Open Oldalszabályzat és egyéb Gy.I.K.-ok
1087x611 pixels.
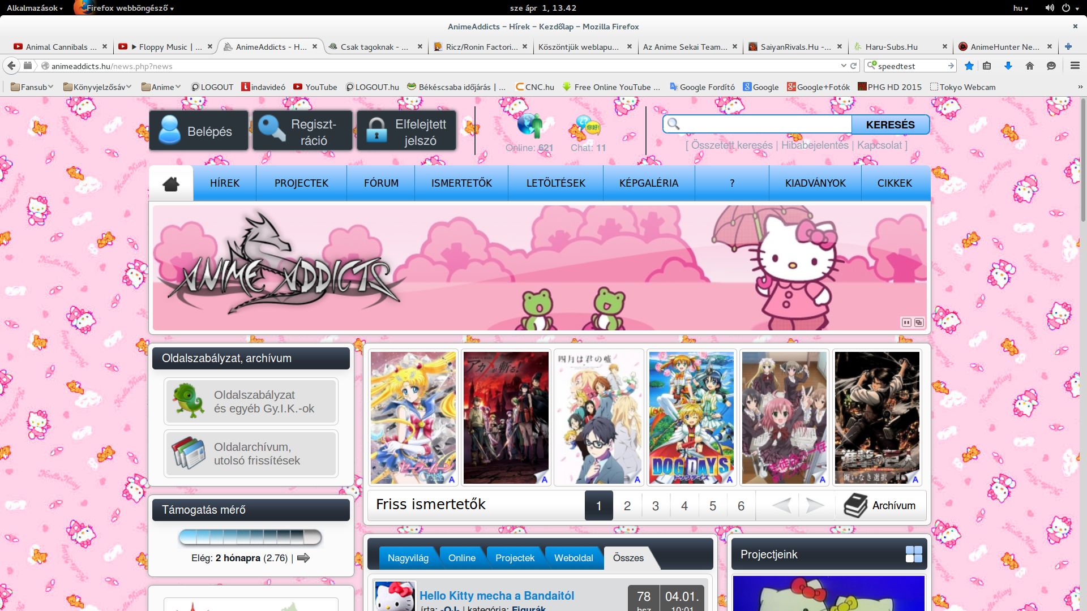(251, 402)
